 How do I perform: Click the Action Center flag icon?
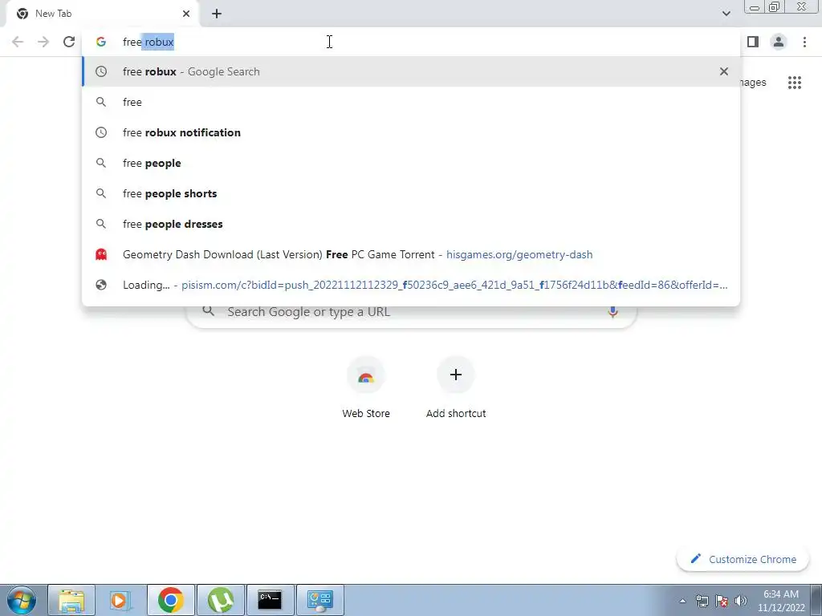722,601
